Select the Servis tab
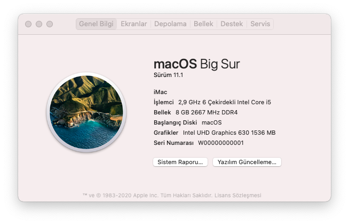The height and width of the screenshot is (224, 349). click(x=260, y=24)
